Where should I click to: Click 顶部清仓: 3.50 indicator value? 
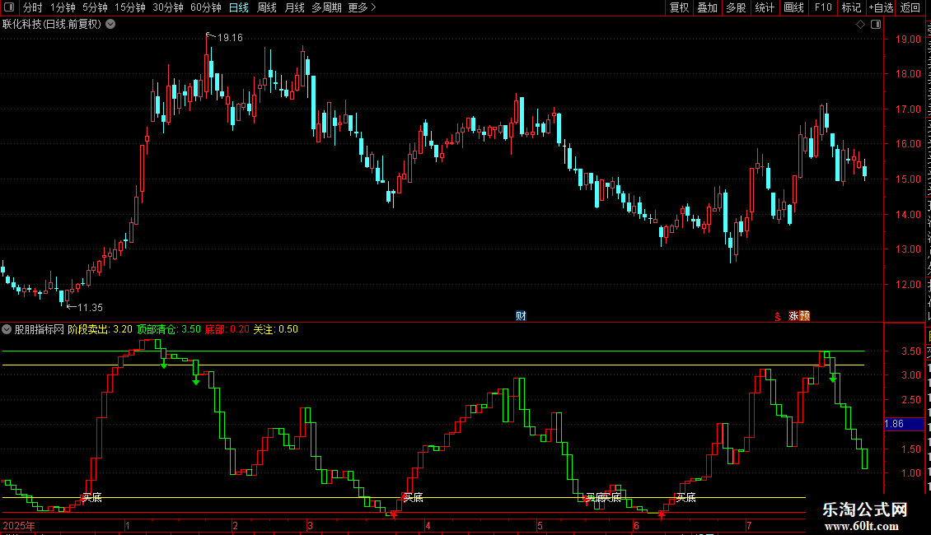[169, 329]
